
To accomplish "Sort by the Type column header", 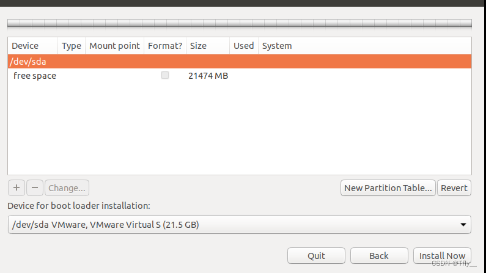I will click(72, 46).
